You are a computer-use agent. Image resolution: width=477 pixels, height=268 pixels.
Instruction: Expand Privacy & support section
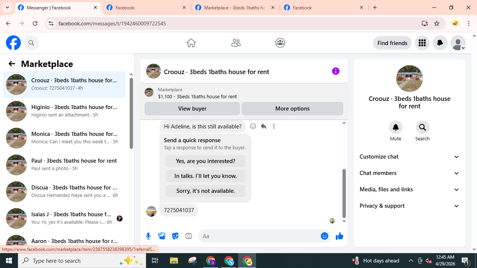point(410,206)
